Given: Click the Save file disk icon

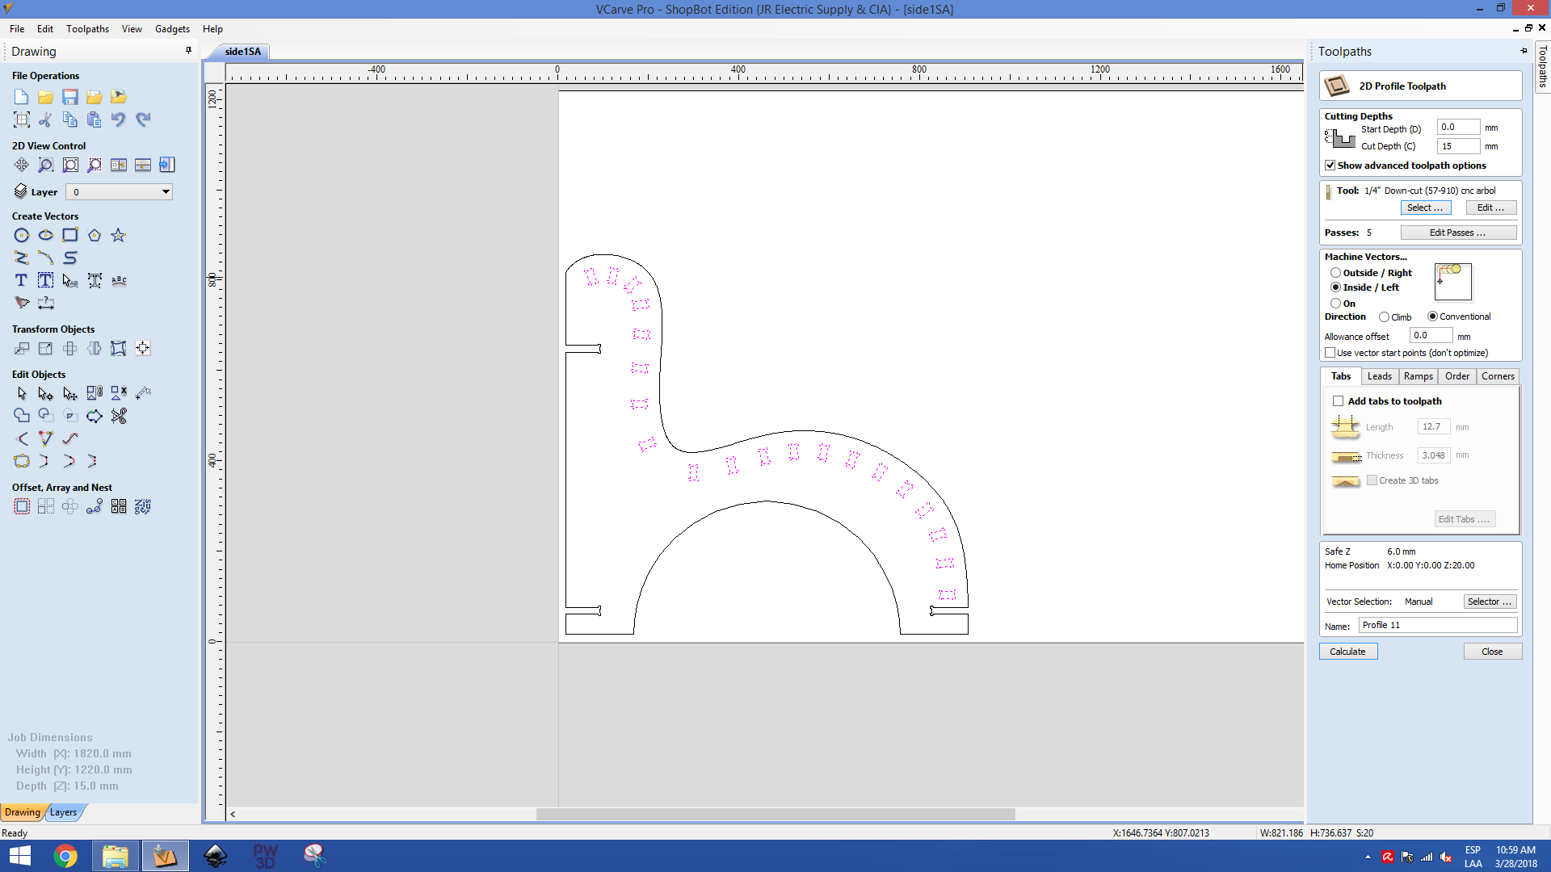Looking at the screenshot, I should pyautogui.click(x=70, y=97).
